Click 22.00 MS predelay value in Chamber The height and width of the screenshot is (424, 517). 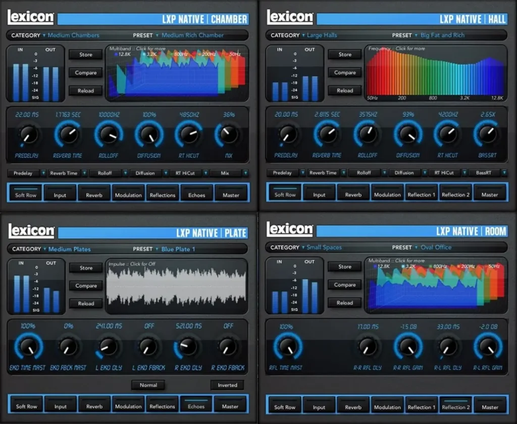(27, 114)
